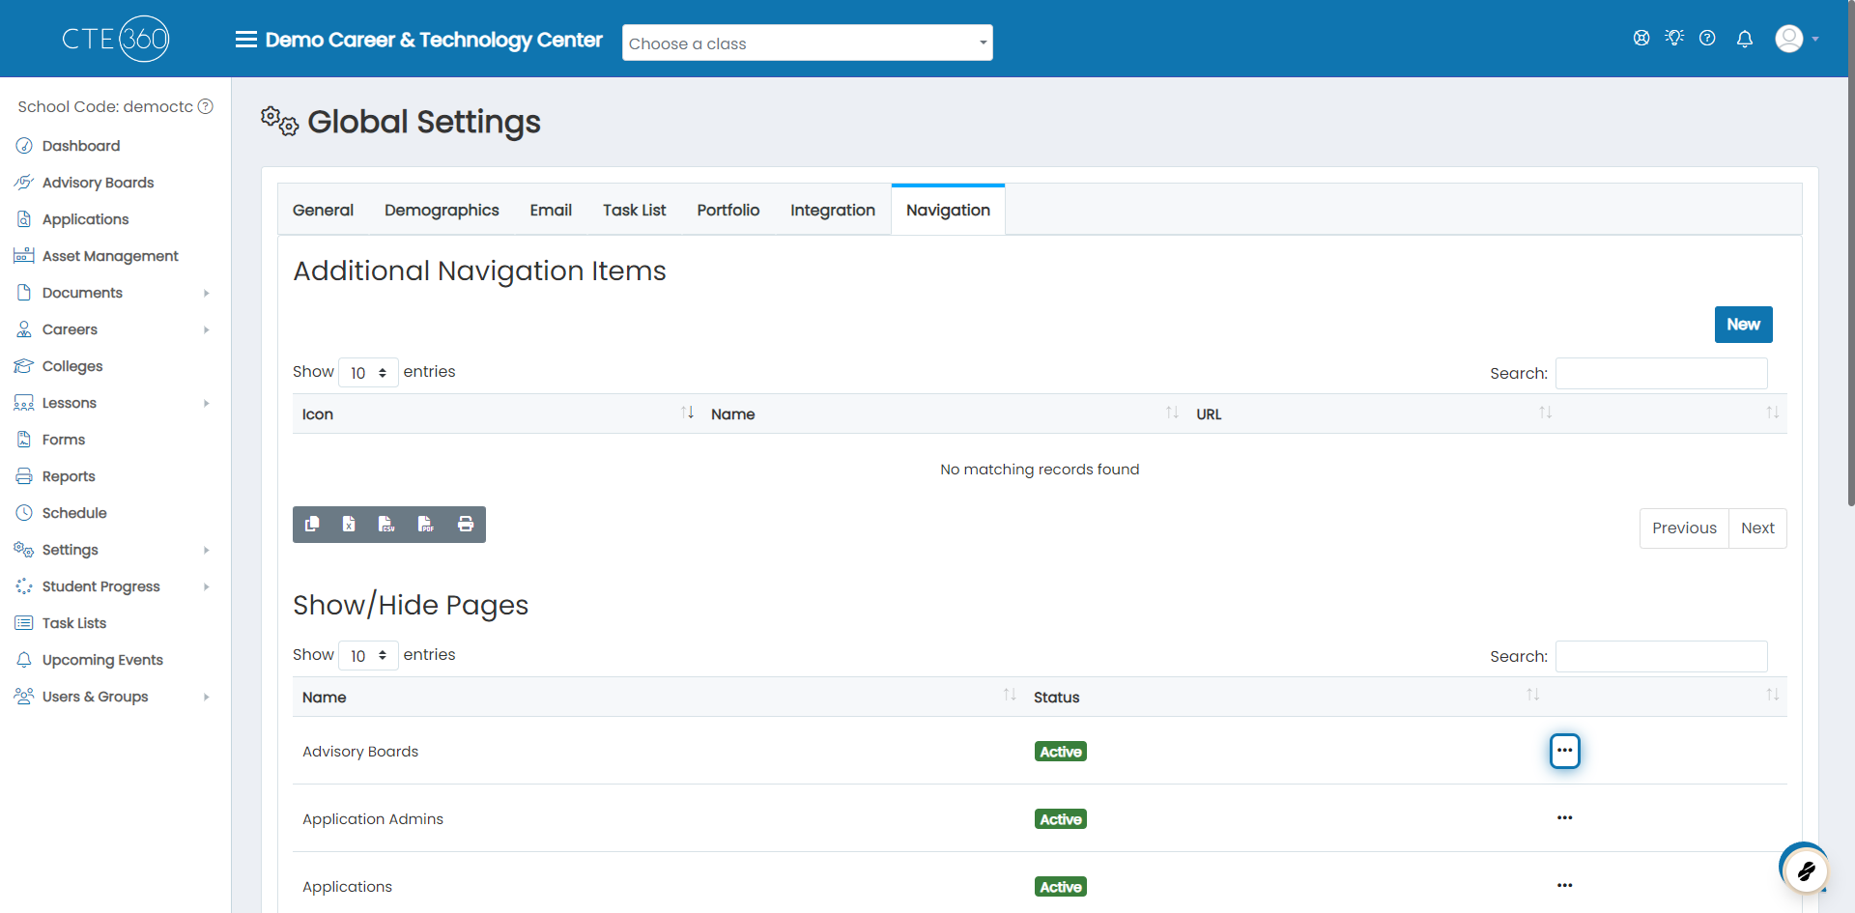Screen dimensions: 1855x913
Task: Toggle the hamburger sidebar menu
Action: coord(246,40)
